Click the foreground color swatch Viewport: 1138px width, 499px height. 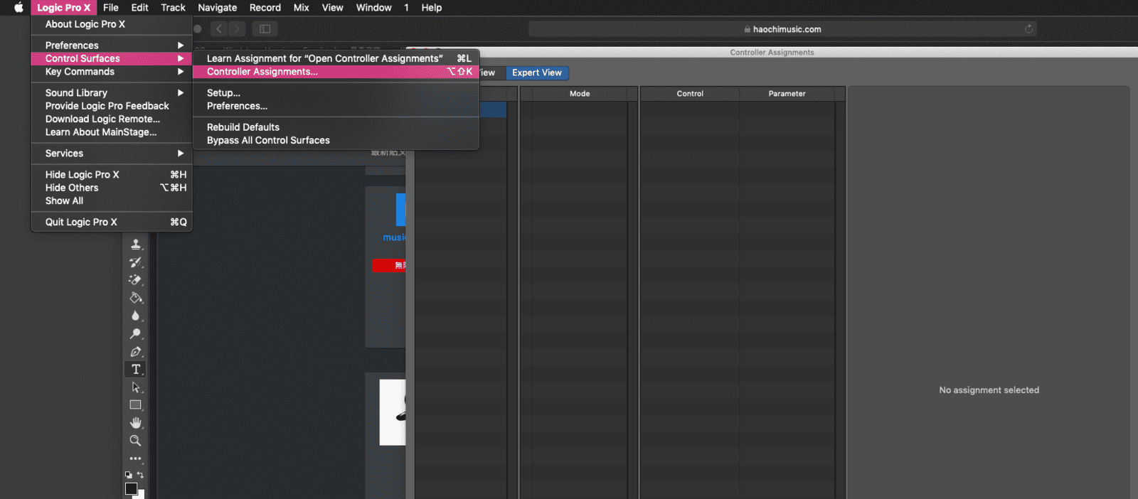[x=132, y=489]
